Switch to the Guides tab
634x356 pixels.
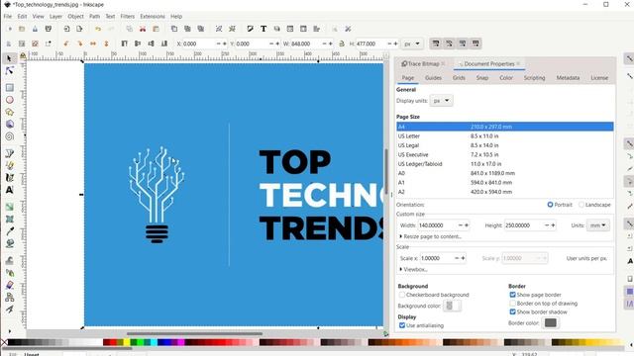[433, 78]
